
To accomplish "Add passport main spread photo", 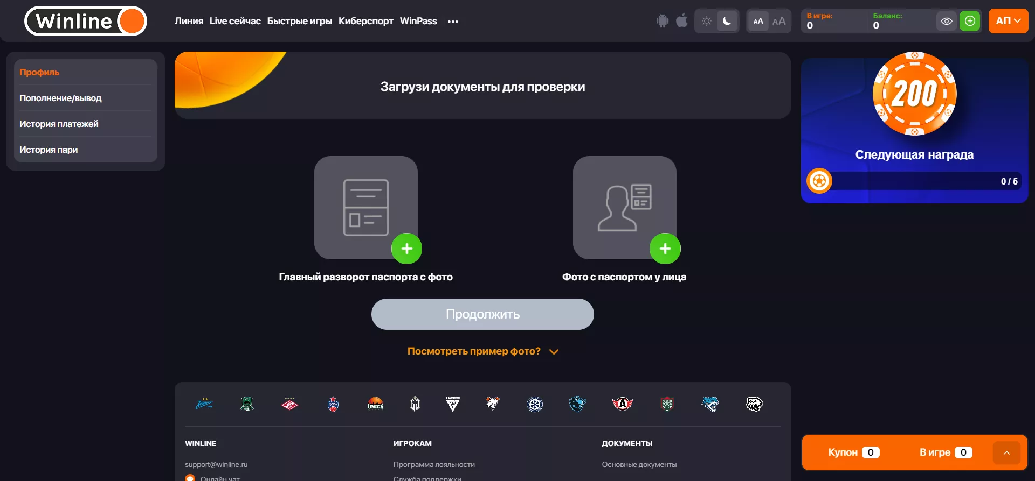I will click(406, 249).
